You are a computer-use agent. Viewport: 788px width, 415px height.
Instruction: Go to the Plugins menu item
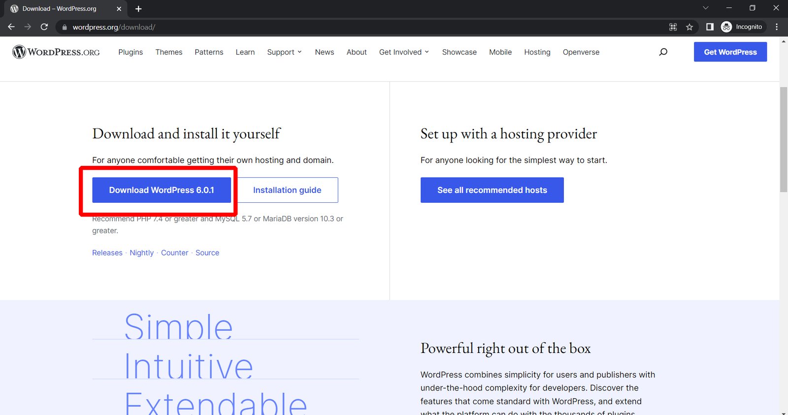[131, 52]
